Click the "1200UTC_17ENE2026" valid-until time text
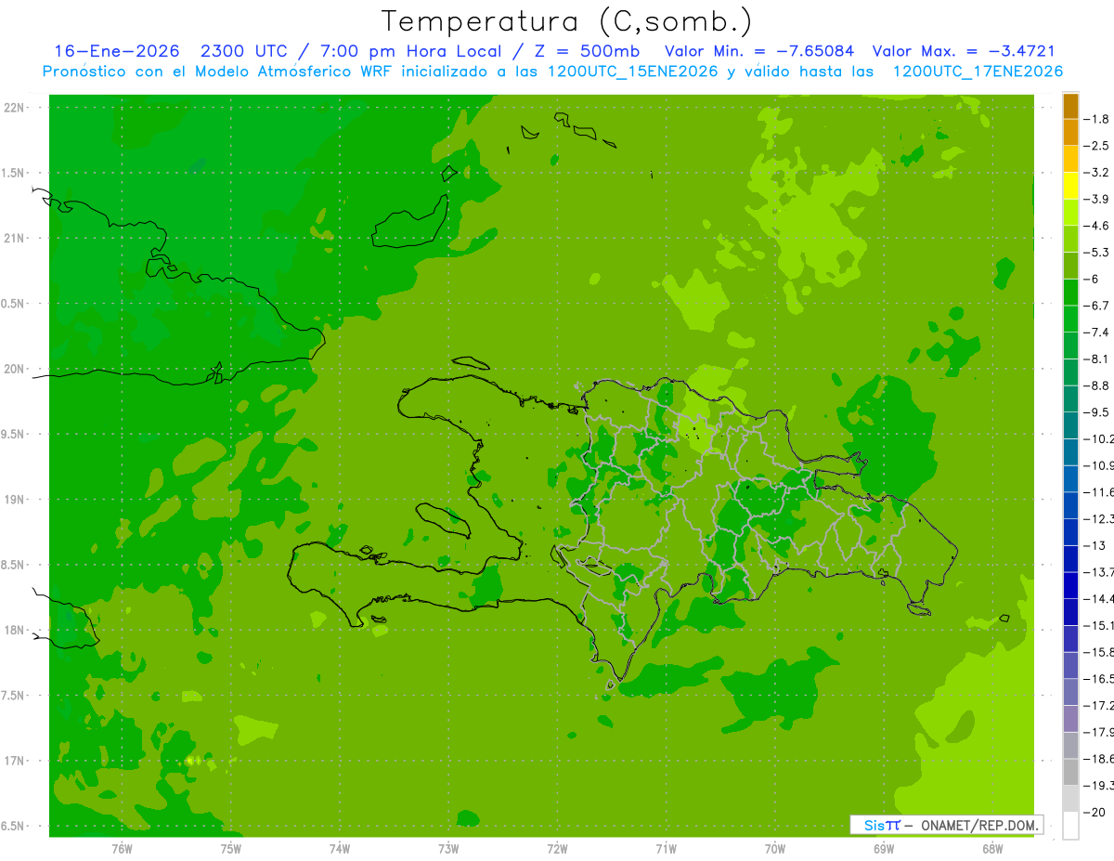The height and width of the screenshot is (861, 1114). [x=978, y=72]
